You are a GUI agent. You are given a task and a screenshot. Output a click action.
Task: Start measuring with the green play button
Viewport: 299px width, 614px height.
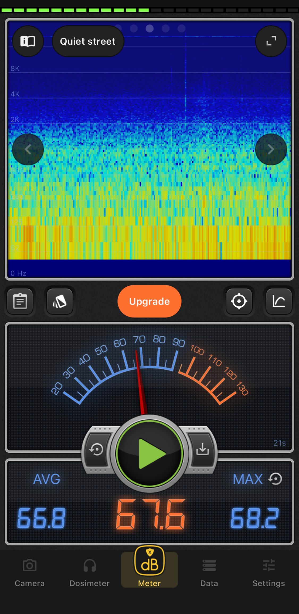[x=150, y=453]
